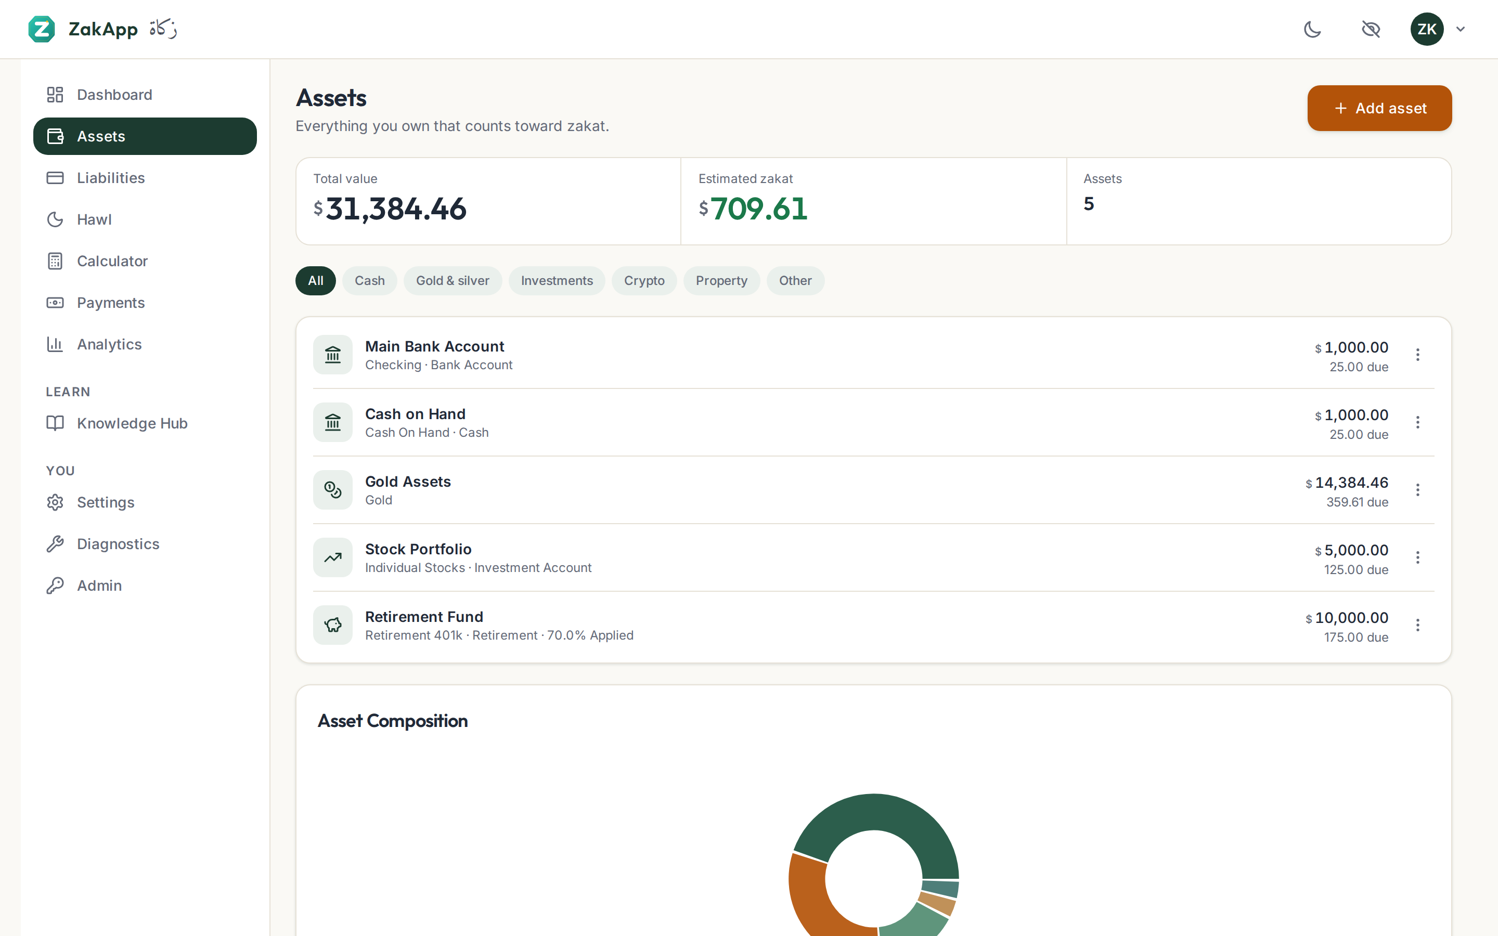Image resolution: width=1498 pixels, height=936 pixels.
Task: Select the All filter chip
Action: click(x=316, y=280)
